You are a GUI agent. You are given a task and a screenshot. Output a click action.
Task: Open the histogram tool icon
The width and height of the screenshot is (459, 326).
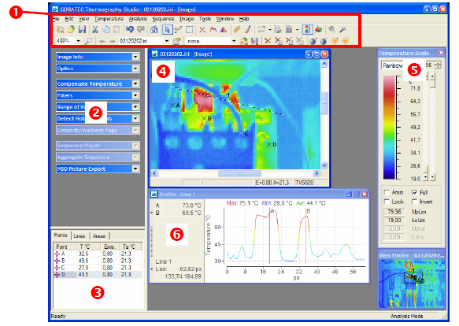tap(224, 30)
